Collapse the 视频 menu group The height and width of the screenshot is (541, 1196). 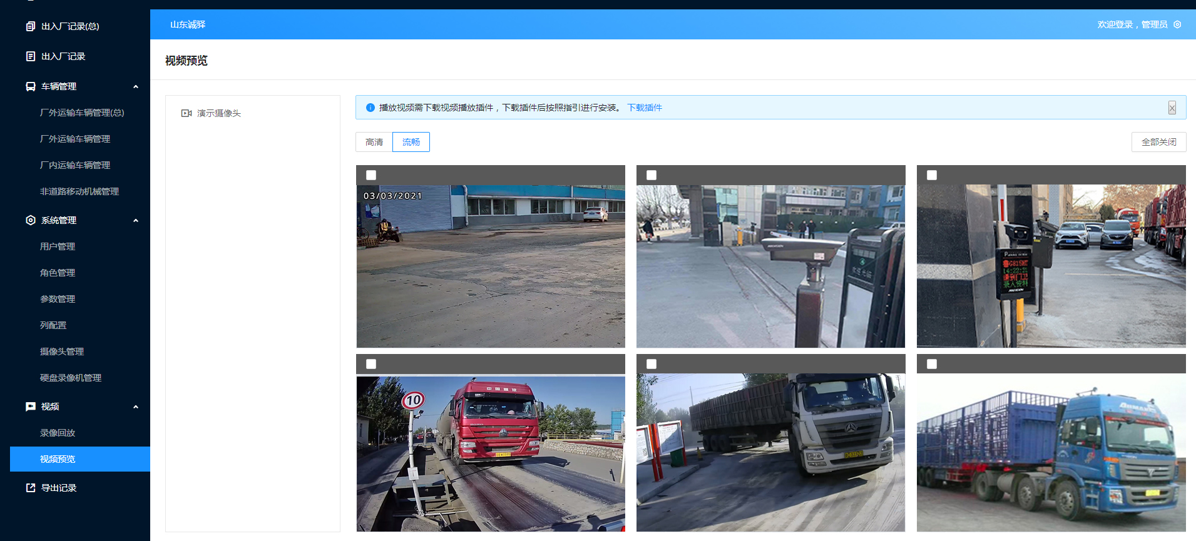[x=136, y=407]
